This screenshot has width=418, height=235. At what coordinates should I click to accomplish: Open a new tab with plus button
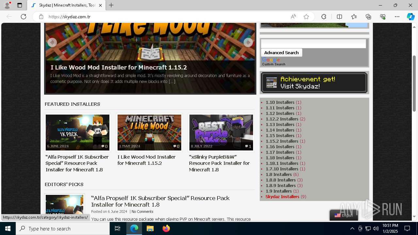(x=111, y=5)
